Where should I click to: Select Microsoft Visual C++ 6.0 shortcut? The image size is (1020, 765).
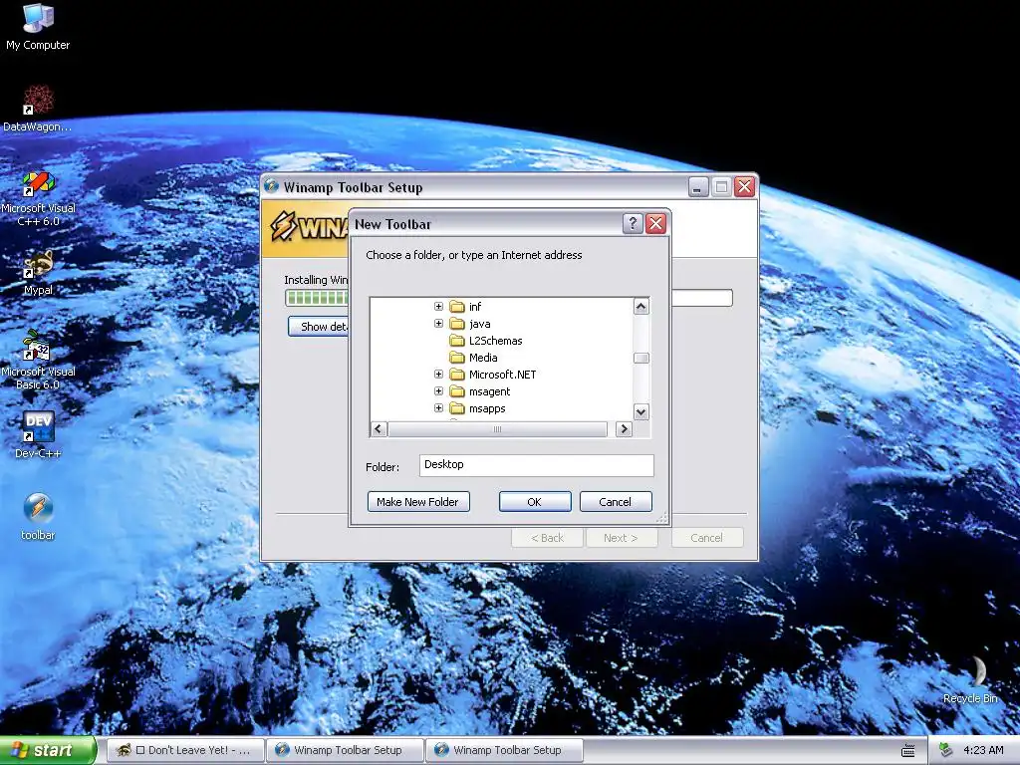tap(38, 198)
